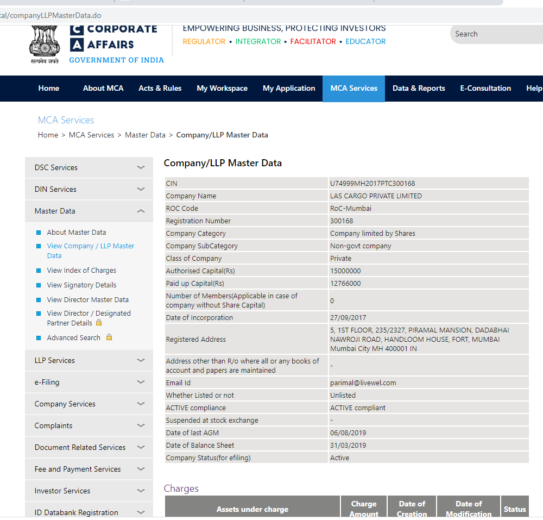This screenshot has width=543, height=520.
Task: Click the Company limited by Shares value
Action: [x=372, y=234]
